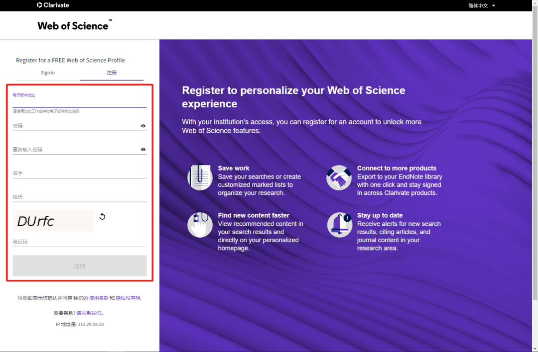Toggle password visibility eye icon
Image resolution: width=538 pixels, height=352 pixels.
(x=143, y=126)
